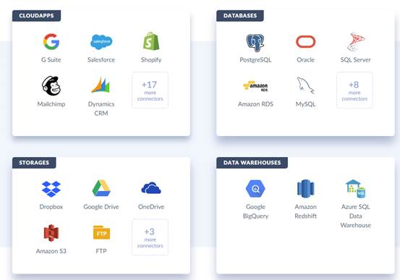
Task: Click the SQL Server icon
Action: click(356, 41)
